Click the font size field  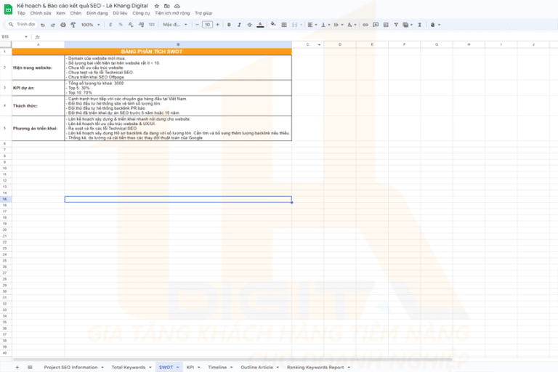pos(207,25)
